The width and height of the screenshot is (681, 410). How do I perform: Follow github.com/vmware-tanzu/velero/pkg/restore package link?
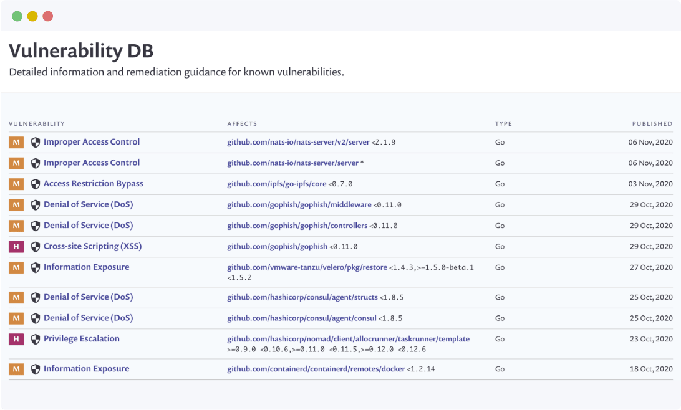(x=307, y=267)
